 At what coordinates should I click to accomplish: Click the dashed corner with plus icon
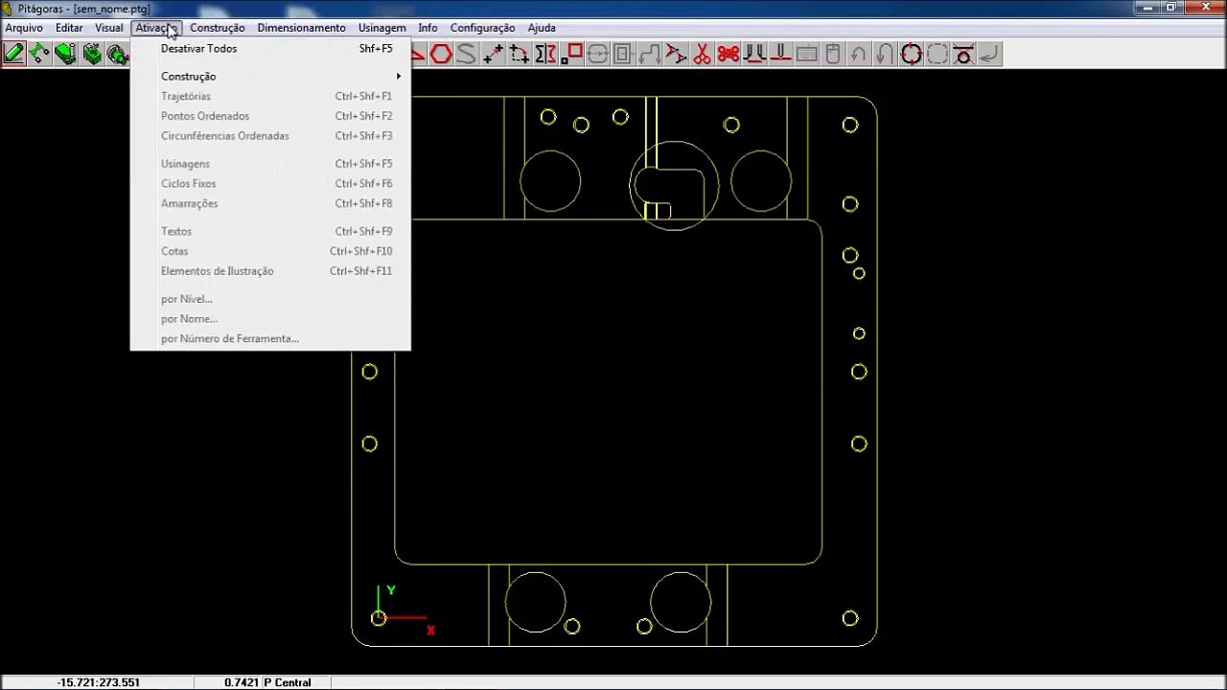pyautogui.click(x=520, y=54)
